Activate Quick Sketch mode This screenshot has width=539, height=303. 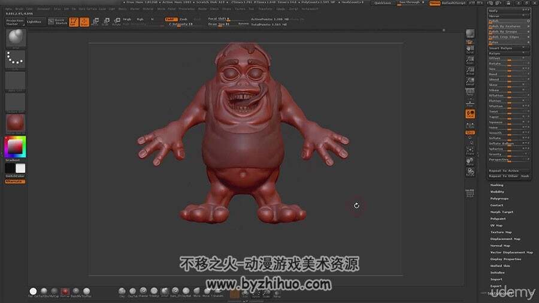point(57,22)
